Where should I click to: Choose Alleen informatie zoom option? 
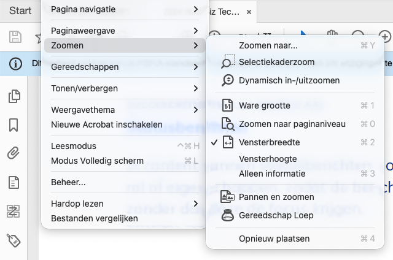tap(295, 174)
